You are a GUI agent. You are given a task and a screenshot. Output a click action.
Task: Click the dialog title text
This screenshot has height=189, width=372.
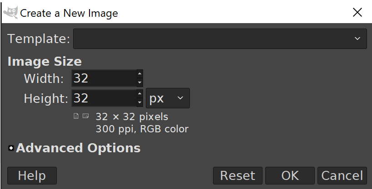click(x=69, y=13)
